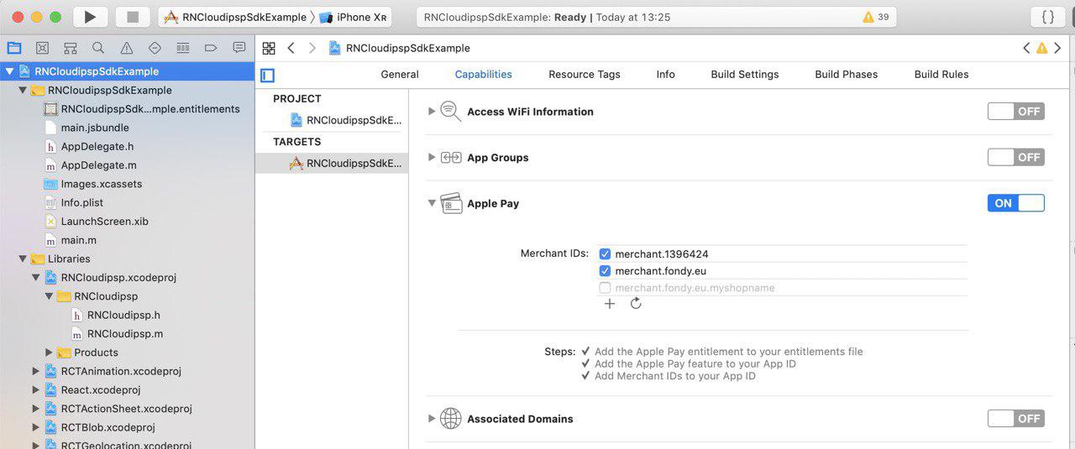Open the Test navigator diamond icon
1075x449 pixels.
[x=155, y=48]
